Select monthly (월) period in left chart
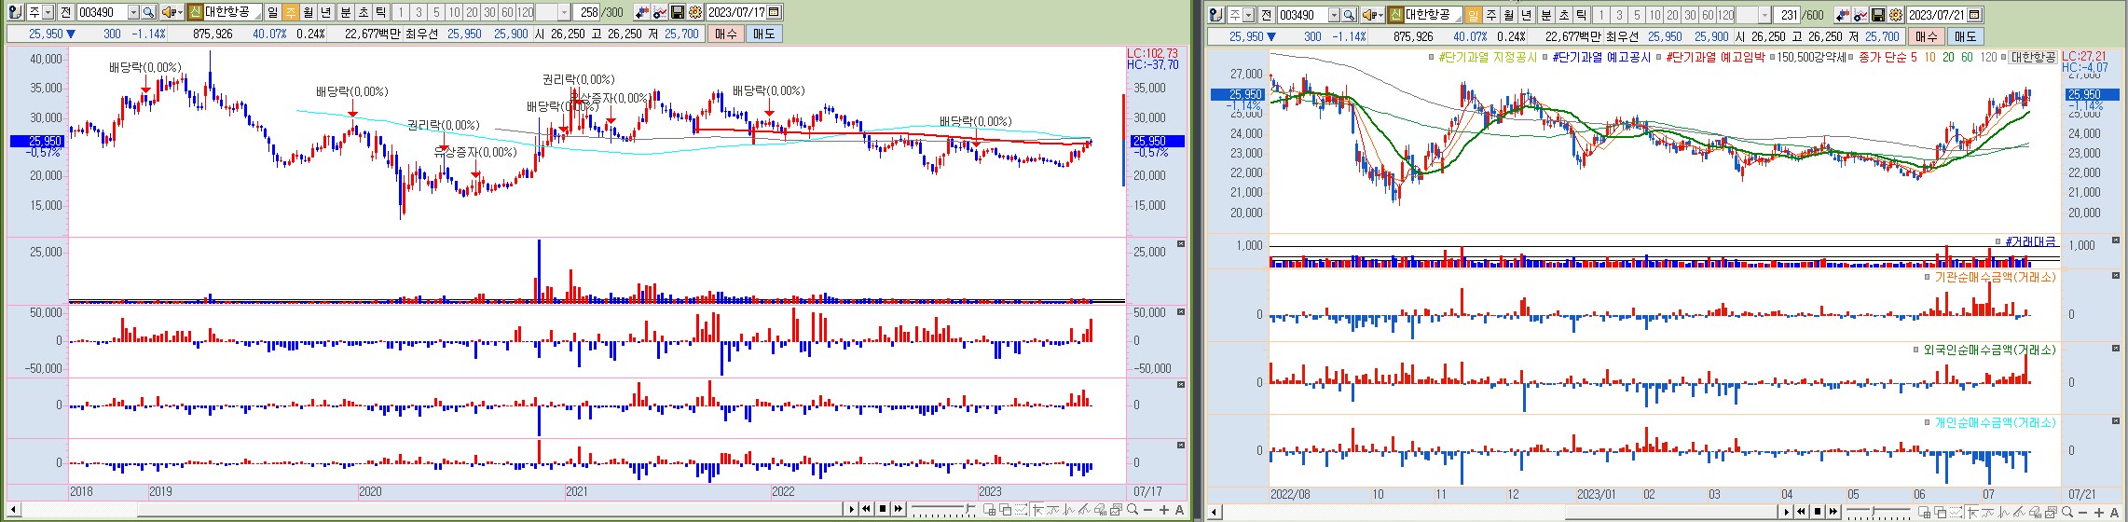Viewport: 2128px width, 522px height. pyautogui.click(x=308, y=12)
